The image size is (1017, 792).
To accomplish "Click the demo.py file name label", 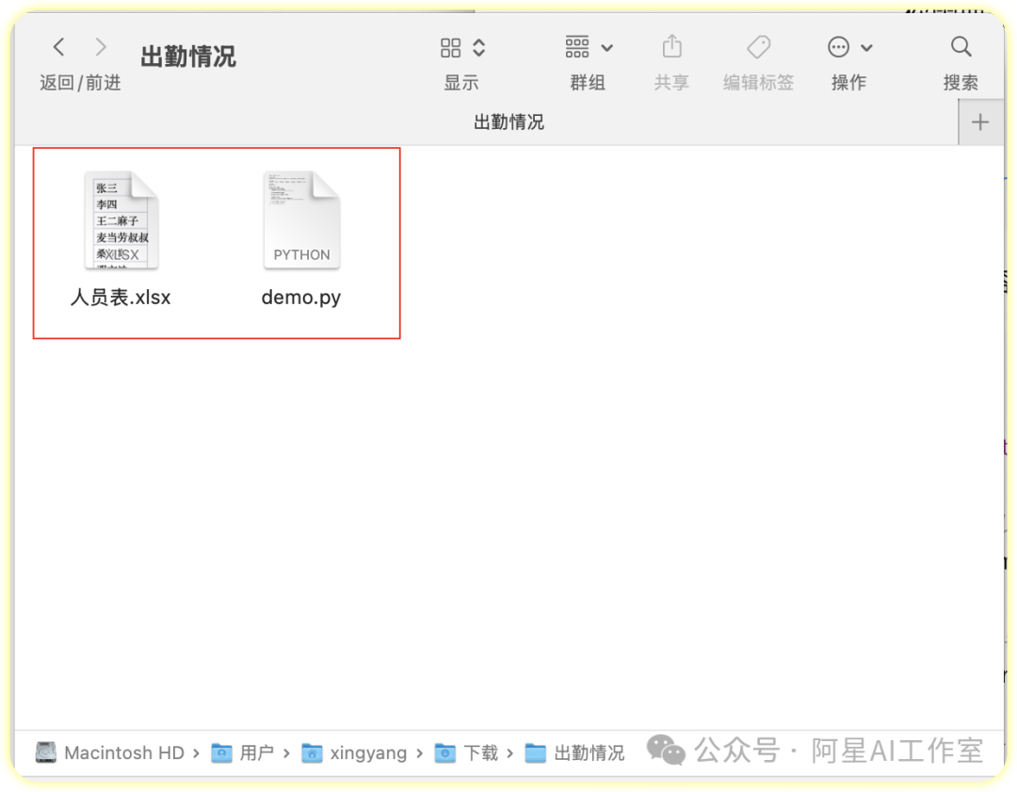I will click(301, 298).
